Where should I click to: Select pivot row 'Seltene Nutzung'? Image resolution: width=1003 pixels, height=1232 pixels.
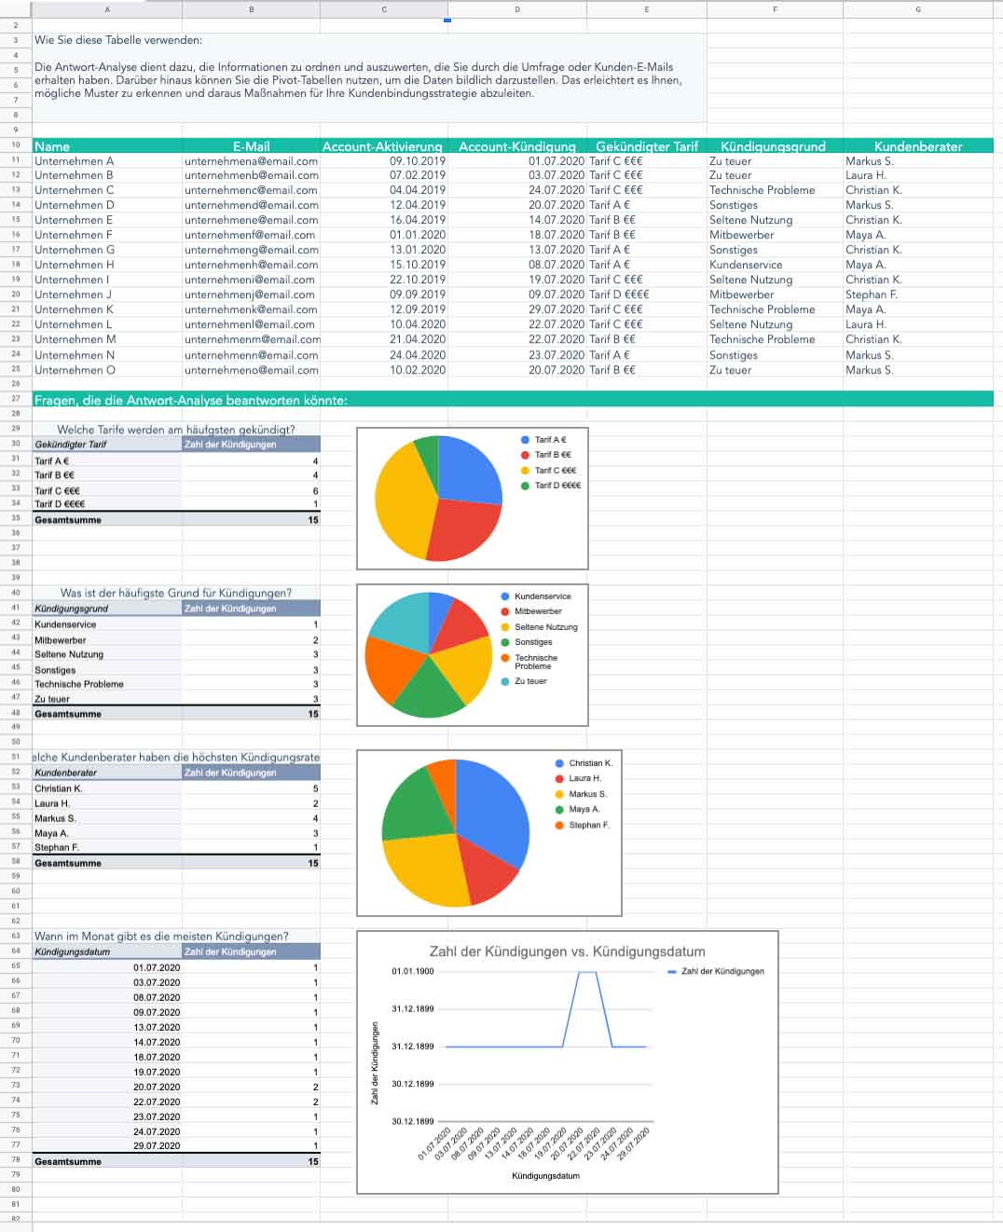point(107,654)
